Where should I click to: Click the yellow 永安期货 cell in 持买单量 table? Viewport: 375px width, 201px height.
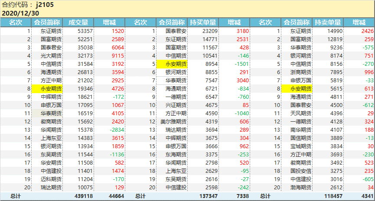point(173,64)
